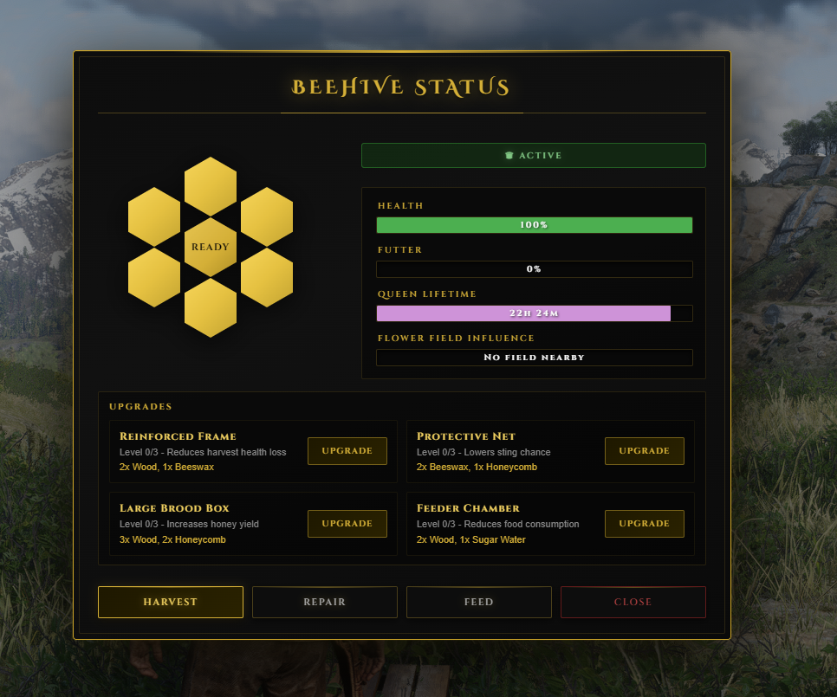Click the bottom honeycomb hexagon below READY
Screen dimensions: 837x697
tap(211, 307)
